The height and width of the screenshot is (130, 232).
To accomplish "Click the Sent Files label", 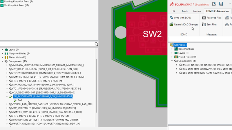I will click(x=212, y=25).
